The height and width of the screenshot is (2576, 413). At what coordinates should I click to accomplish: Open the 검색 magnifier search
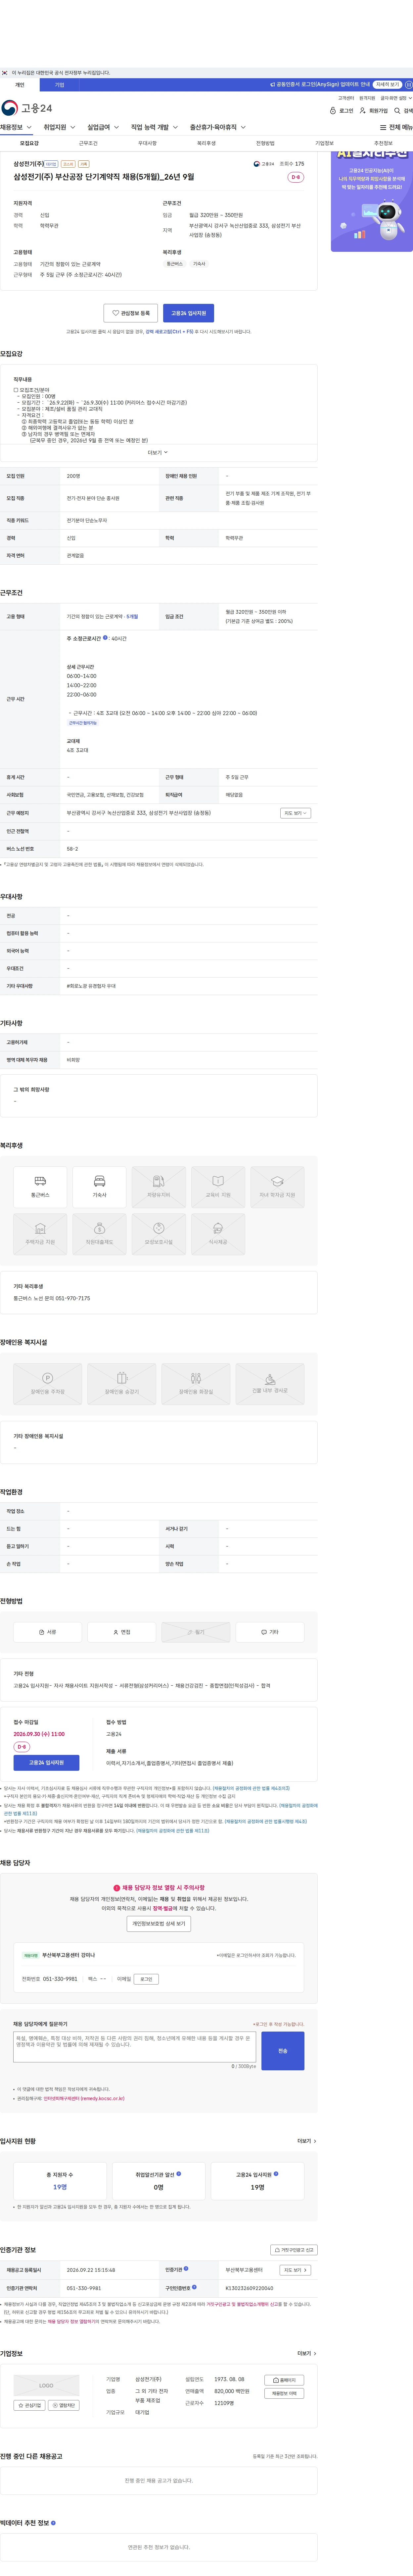pos(403,111)
